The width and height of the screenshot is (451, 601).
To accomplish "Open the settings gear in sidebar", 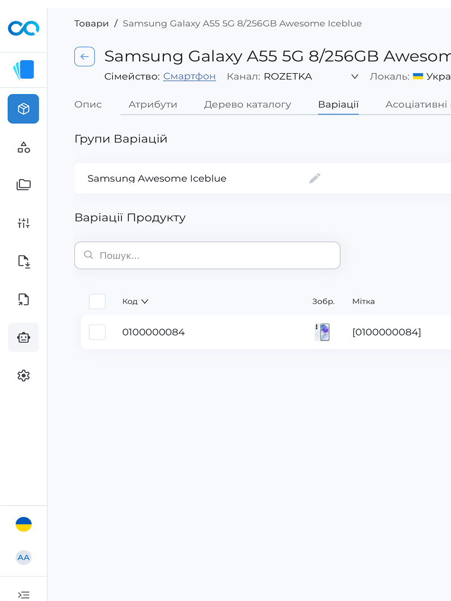I will (x=23, y=376).
